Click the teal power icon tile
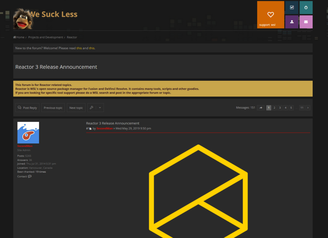Screen dimensions: 328x238 [306, 8]
